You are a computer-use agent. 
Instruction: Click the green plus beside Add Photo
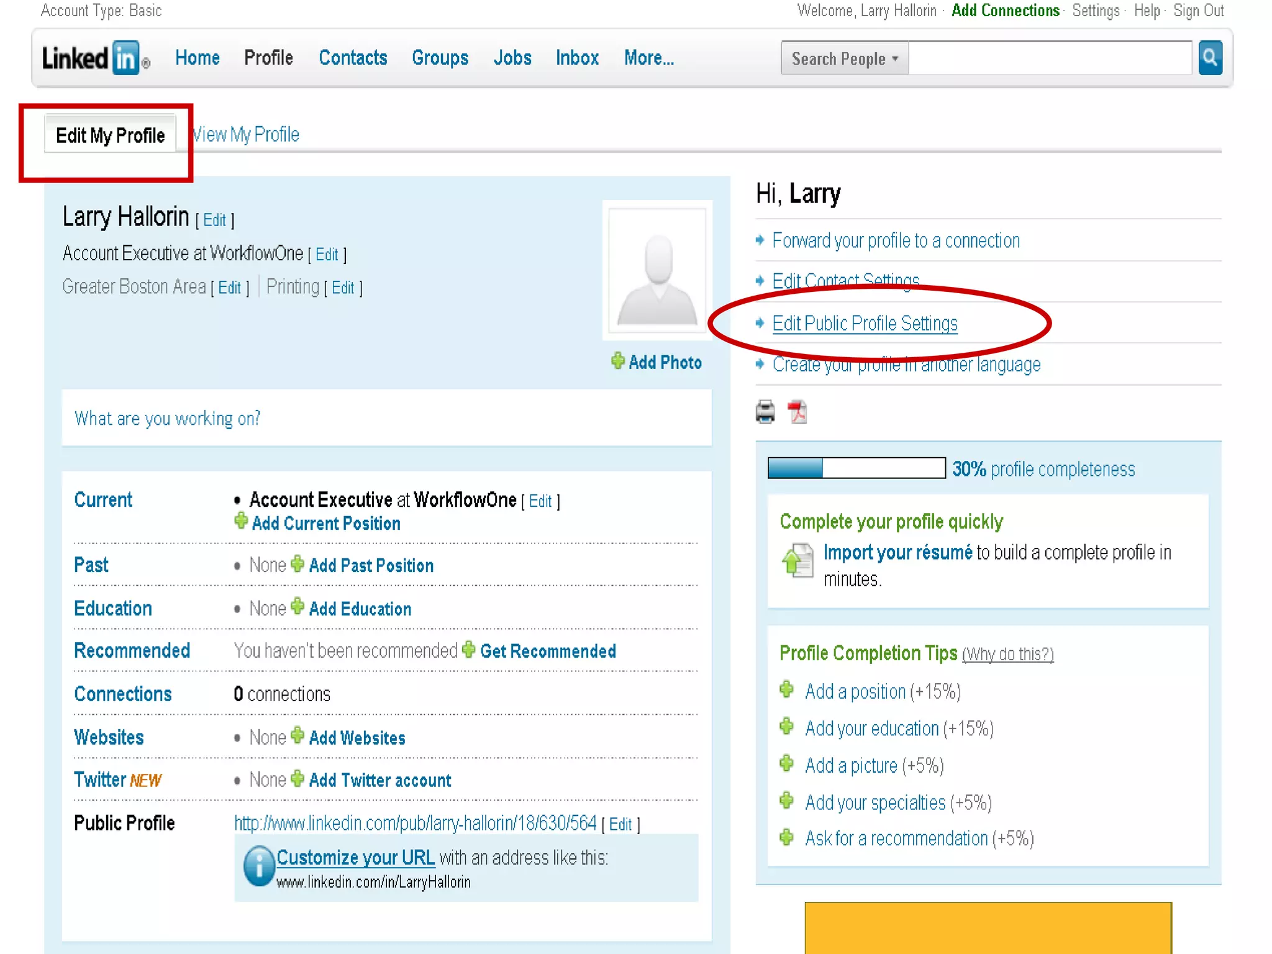click(617, 361)
